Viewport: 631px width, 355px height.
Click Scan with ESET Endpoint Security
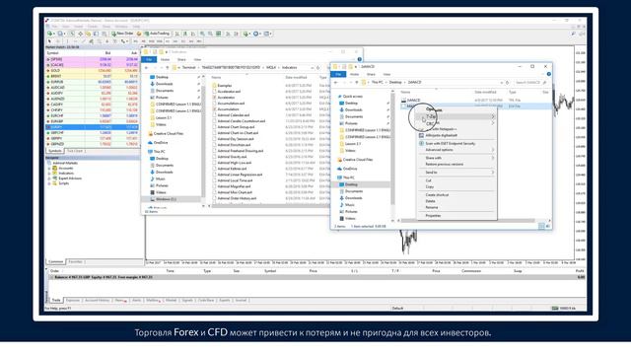(450, 143)
